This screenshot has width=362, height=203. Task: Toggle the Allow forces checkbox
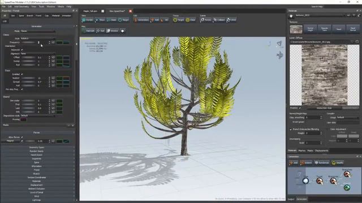(22, 137)
